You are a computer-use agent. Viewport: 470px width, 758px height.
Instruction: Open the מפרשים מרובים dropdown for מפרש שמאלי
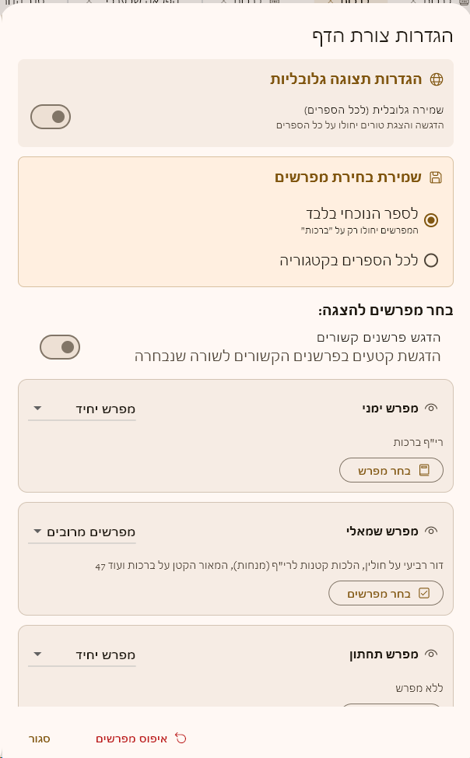82,532
